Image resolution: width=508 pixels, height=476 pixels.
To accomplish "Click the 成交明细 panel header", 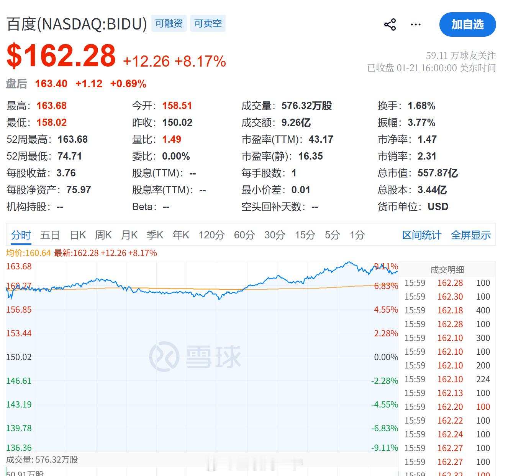I will click(447, 270).
